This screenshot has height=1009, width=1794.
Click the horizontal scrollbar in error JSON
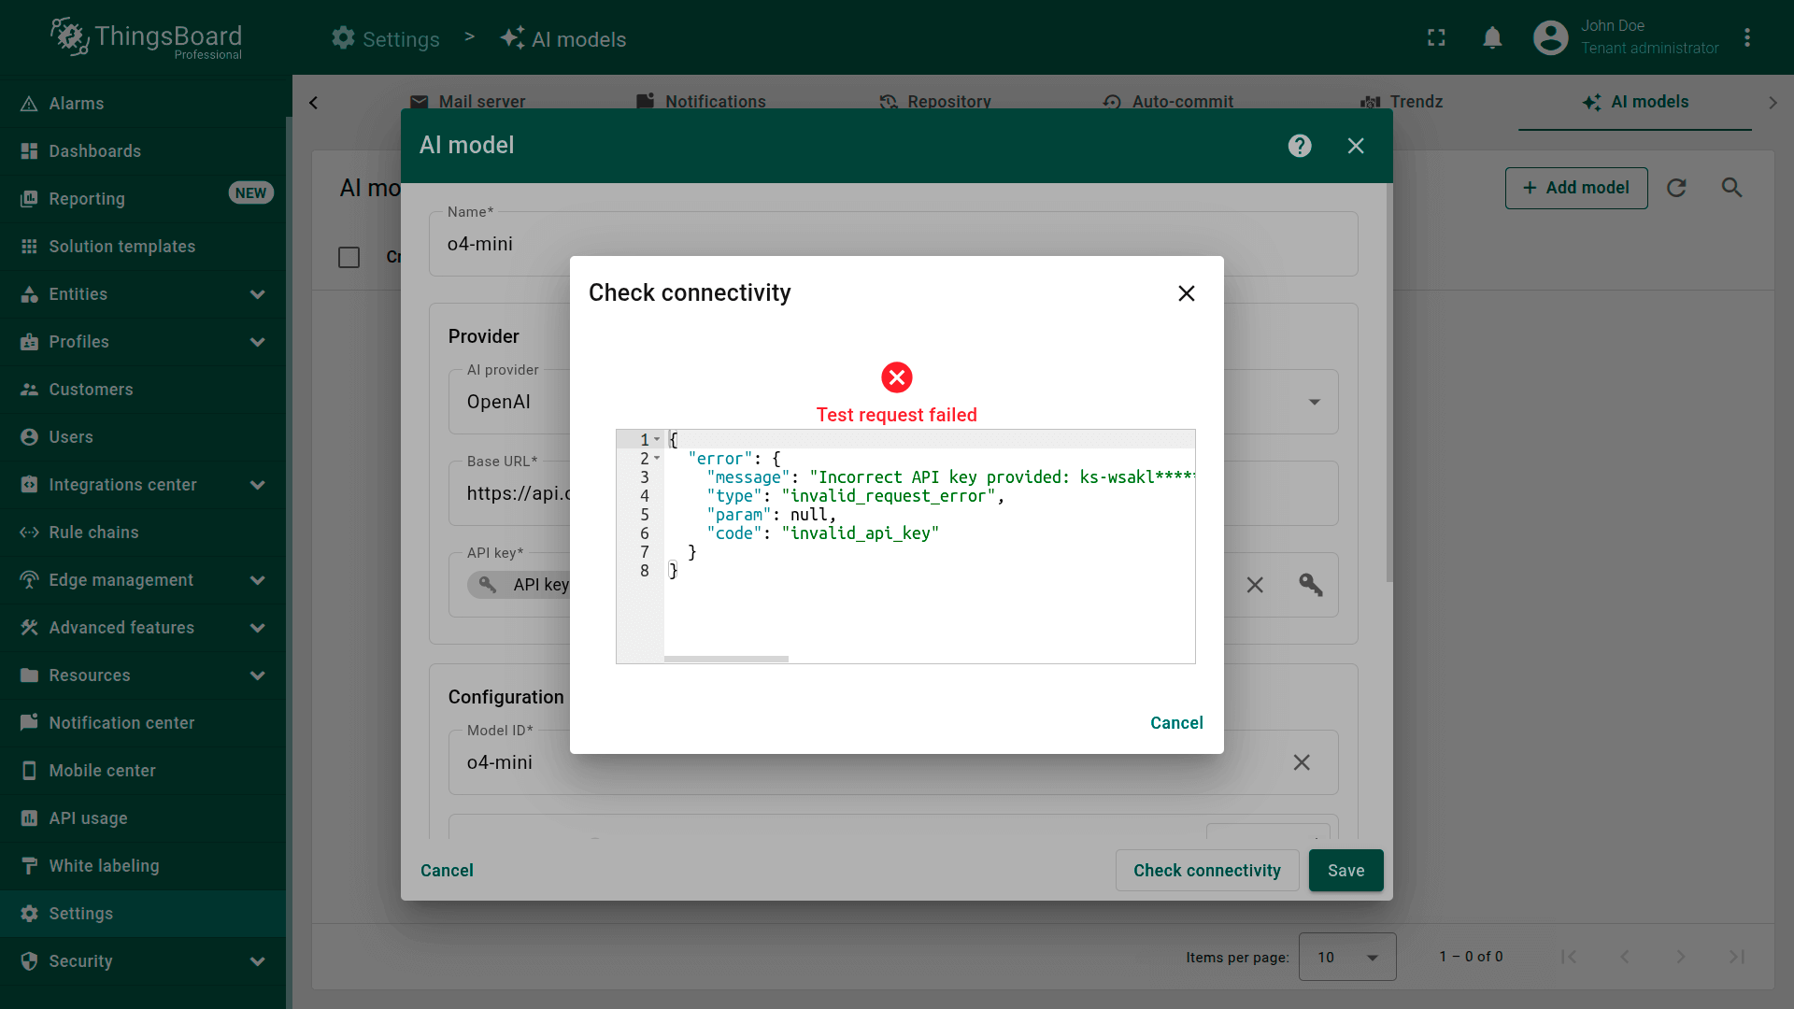click(x=726, y=659)
